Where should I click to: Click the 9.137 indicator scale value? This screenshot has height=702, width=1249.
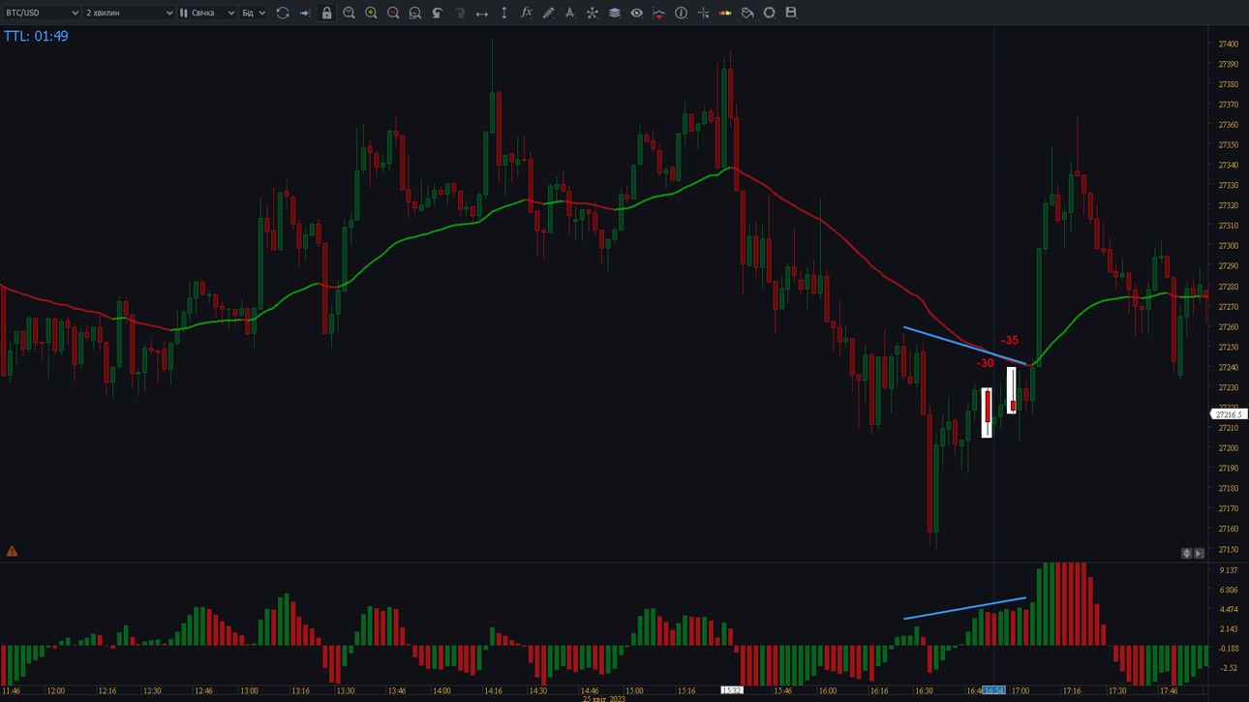(x=1228, y=570)
